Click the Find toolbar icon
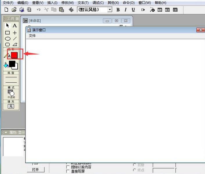Image resolution: width=205 pixels, height=174 pixels. click(x=71, y=10)
